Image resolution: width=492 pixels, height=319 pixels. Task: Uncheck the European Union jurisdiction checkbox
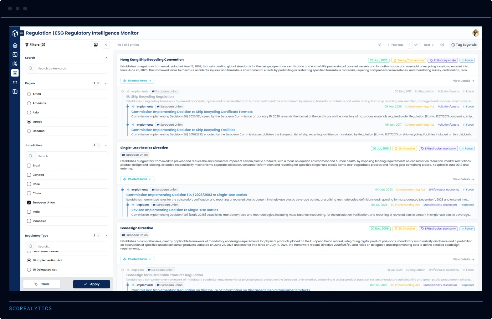tap(29, 203)
